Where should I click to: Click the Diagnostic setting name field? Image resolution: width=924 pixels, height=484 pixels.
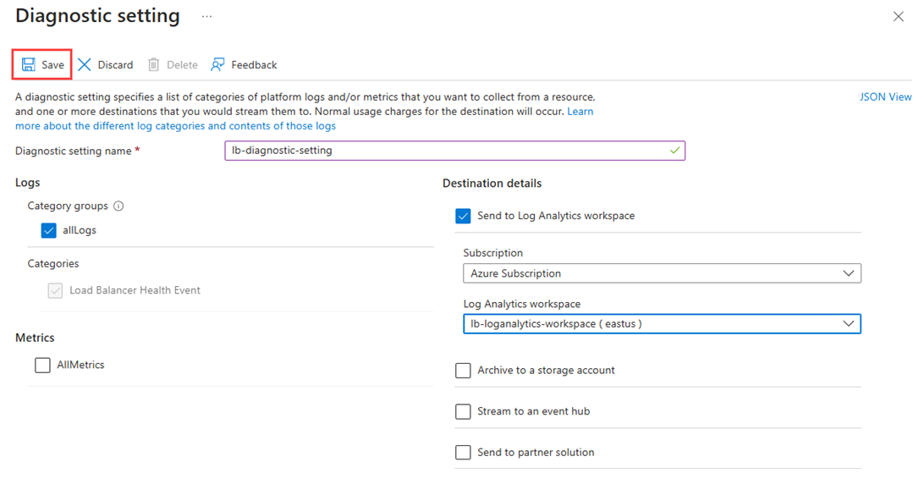pos(454,151)
